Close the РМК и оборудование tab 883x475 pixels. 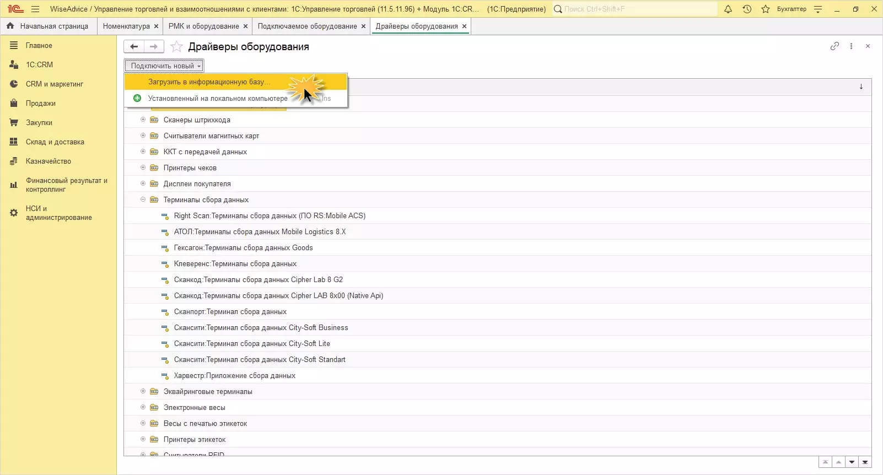[x=246, y=26]
